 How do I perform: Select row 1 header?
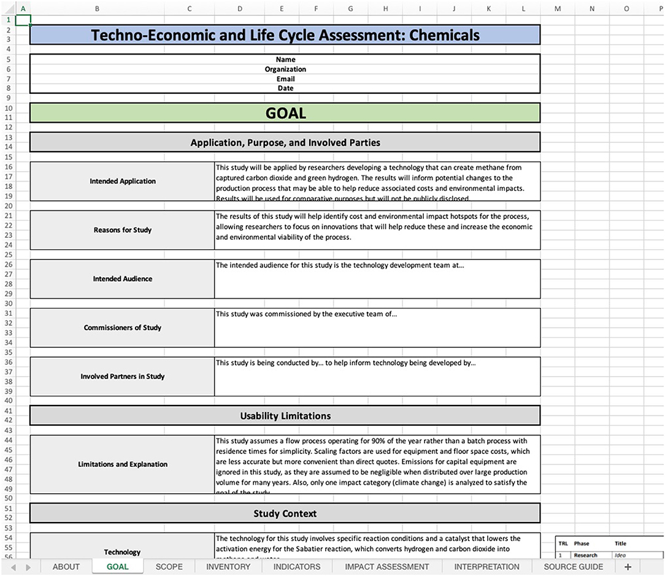coord(8,20)
